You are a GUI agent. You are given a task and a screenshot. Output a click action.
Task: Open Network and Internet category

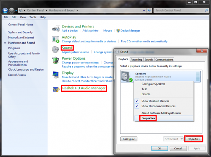pyautogui.click(x=21, y=37)
